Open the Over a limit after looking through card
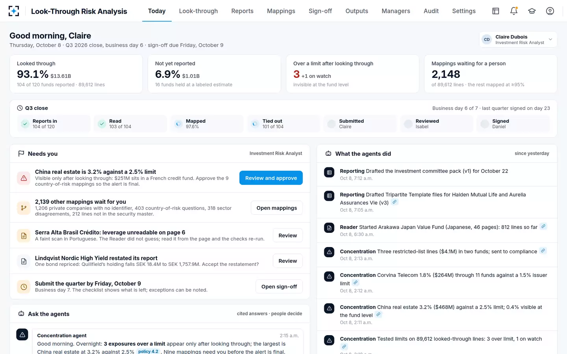 [x=352, y=74]
